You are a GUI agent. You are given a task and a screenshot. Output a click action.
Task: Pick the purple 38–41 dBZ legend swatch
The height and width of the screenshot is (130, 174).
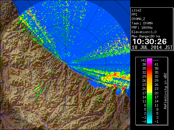coord(150,64)
